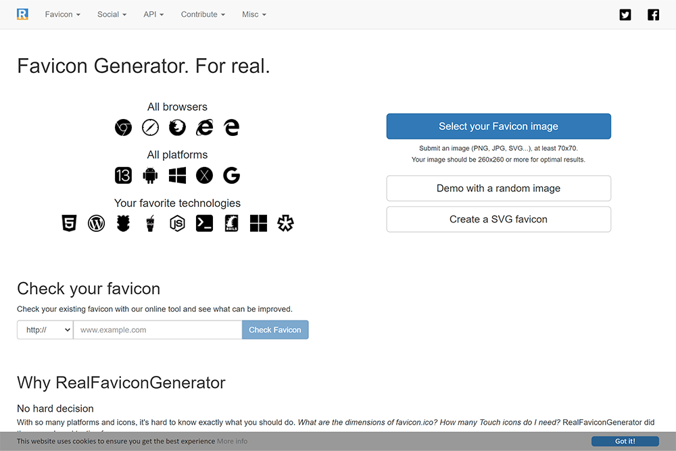The image size is (676, 451).
Task: Click Demo with a random image
Action: [x=498, y=189]
